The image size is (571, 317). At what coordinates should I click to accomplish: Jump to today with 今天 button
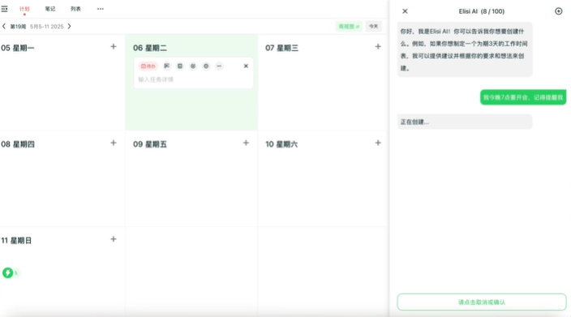tap(374, 26)
